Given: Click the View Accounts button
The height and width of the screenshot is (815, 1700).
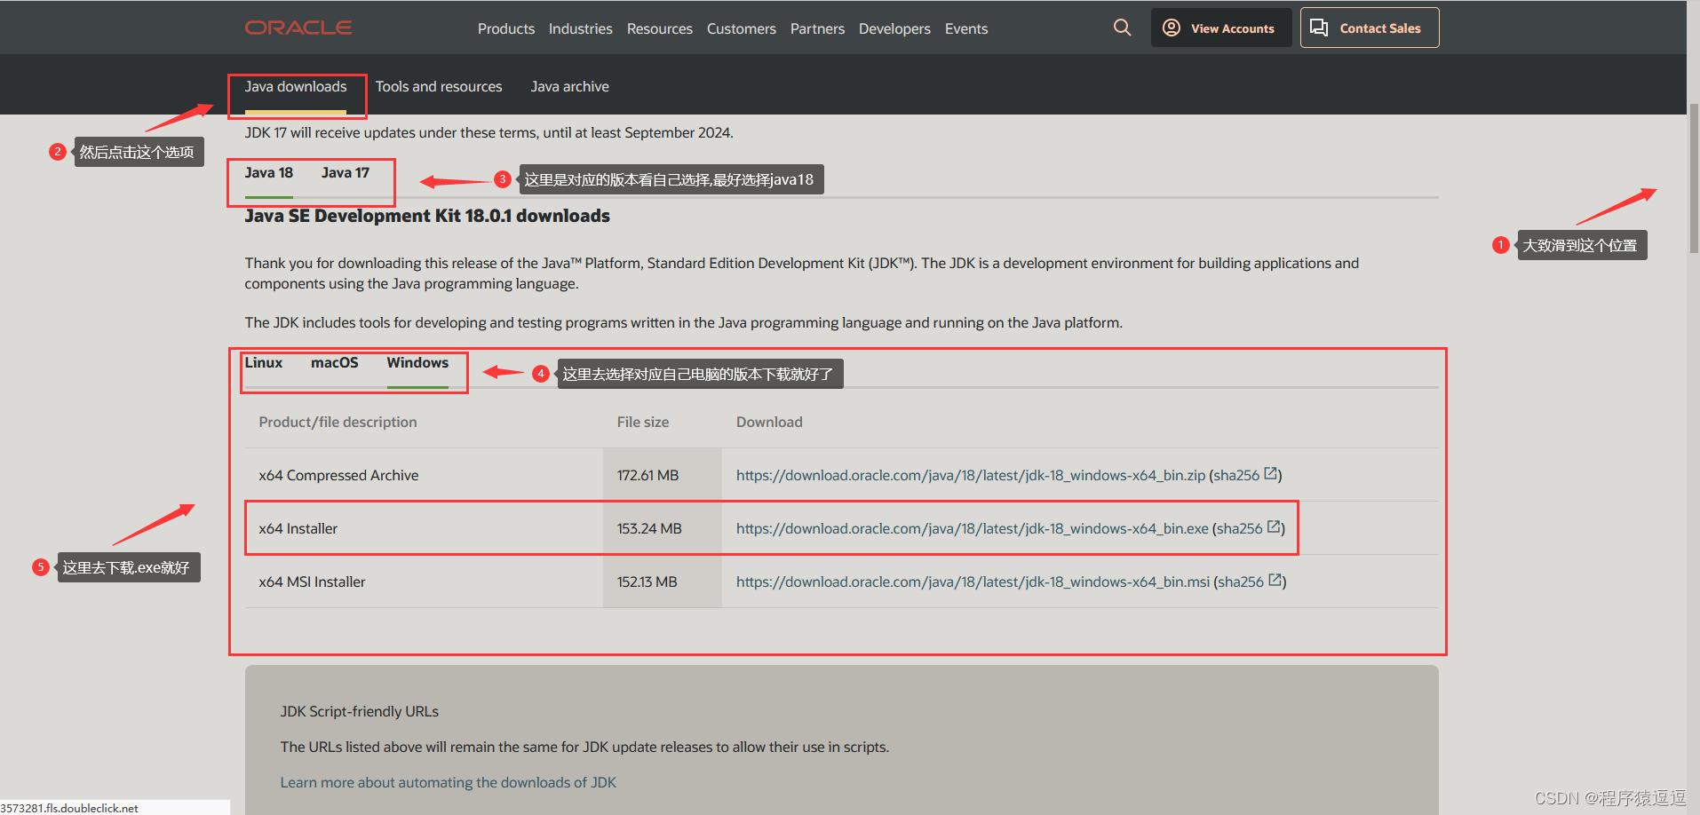Looking at the screenshot, I should (x=1221, y=28).
